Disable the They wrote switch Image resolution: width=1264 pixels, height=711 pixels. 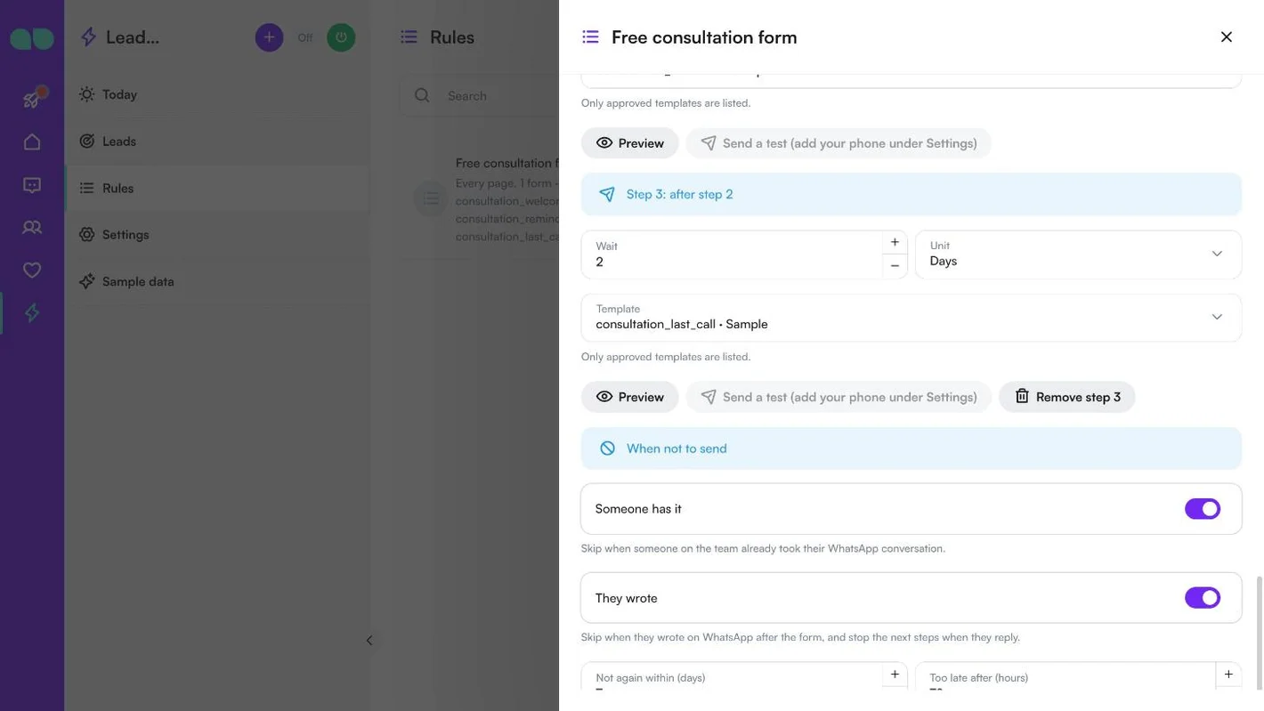click(x=1202, y=598)
